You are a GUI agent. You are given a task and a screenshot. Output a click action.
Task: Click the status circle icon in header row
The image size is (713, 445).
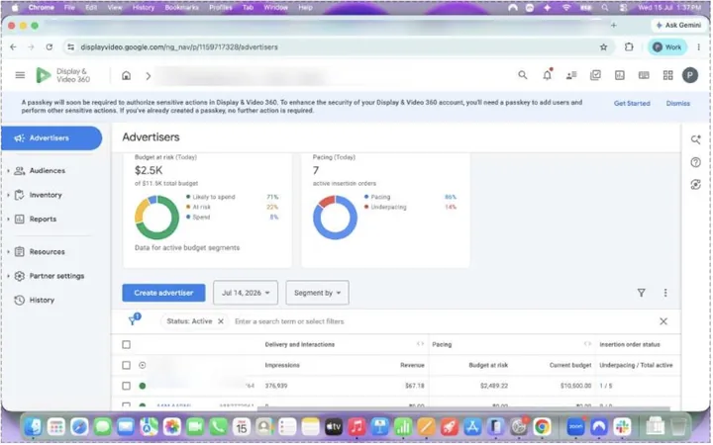tap(143, 365)
